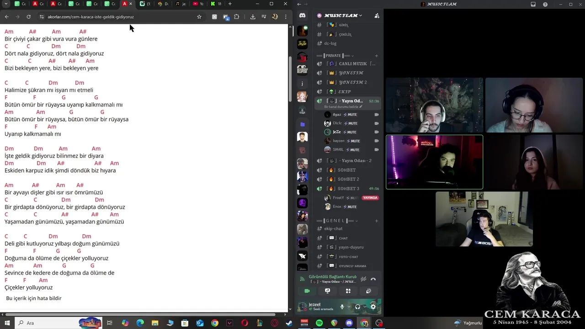Bookmark this page with the star icon
The image size is (585, 329).
click(199, 17)
